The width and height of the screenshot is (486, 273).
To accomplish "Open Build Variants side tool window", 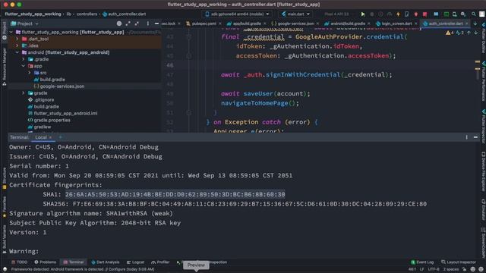I will (4, 239).
